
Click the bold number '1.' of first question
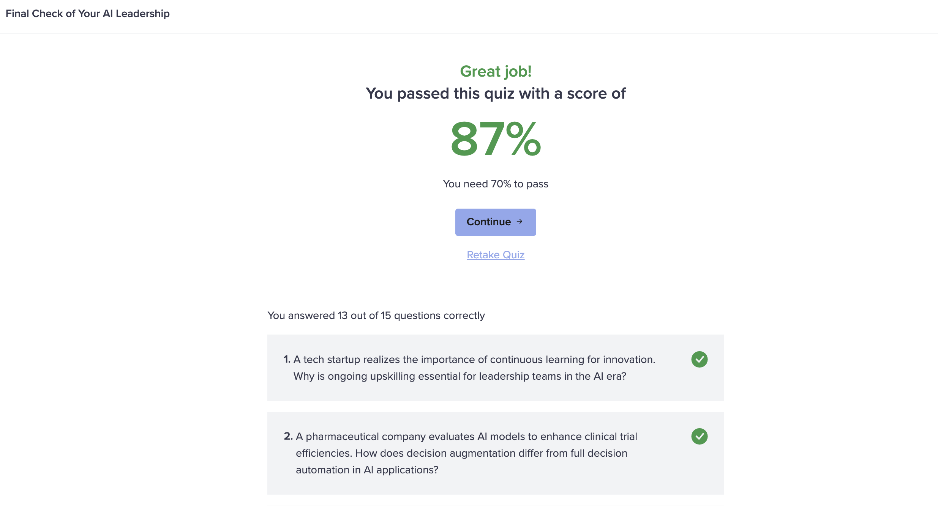(287, 360)
